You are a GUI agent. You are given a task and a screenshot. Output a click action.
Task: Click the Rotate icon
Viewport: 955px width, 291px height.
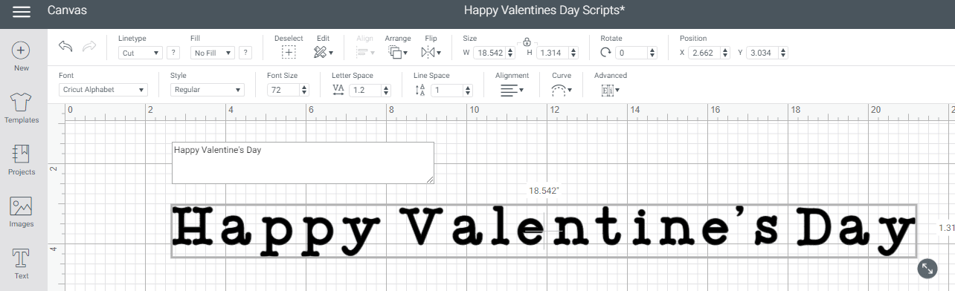click(605, 52)
